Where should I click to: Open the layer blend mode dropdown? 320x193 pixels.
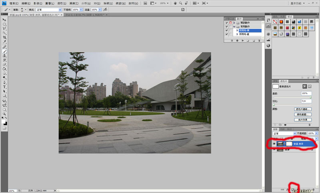click(283, 133)
